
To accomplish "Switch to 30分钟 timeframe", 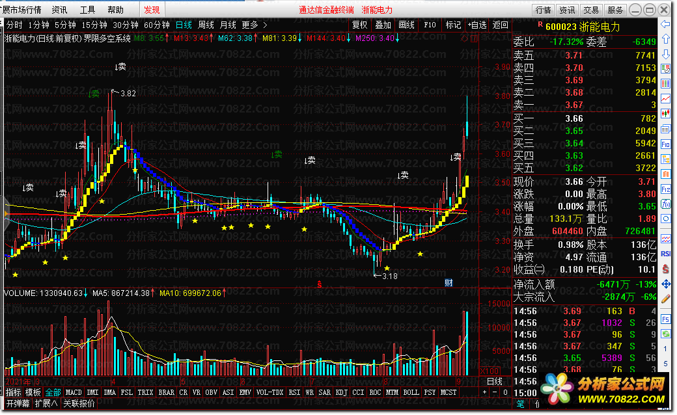I will click(126, 25).
